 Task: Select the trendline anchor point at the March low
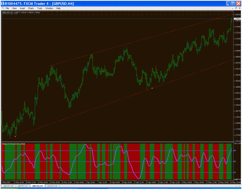15,136
